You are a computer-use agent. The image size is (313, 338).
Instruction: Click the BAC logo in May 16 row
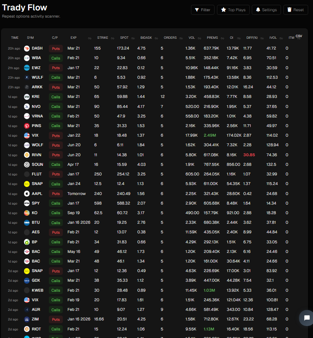[27, 252]
